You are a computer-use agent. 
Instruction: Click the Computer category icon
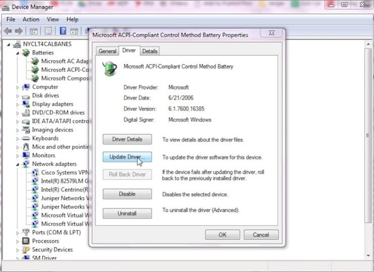click(x=26, y=87)
